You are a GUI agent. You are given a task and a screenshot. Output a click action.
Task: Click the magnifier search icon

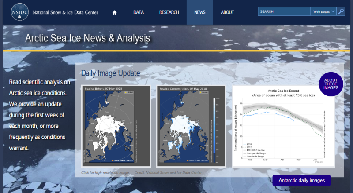341,11
